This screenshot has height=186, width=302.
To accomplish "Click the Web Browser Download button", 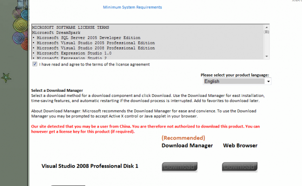I will pyautogui.click(x=240, y=167).
